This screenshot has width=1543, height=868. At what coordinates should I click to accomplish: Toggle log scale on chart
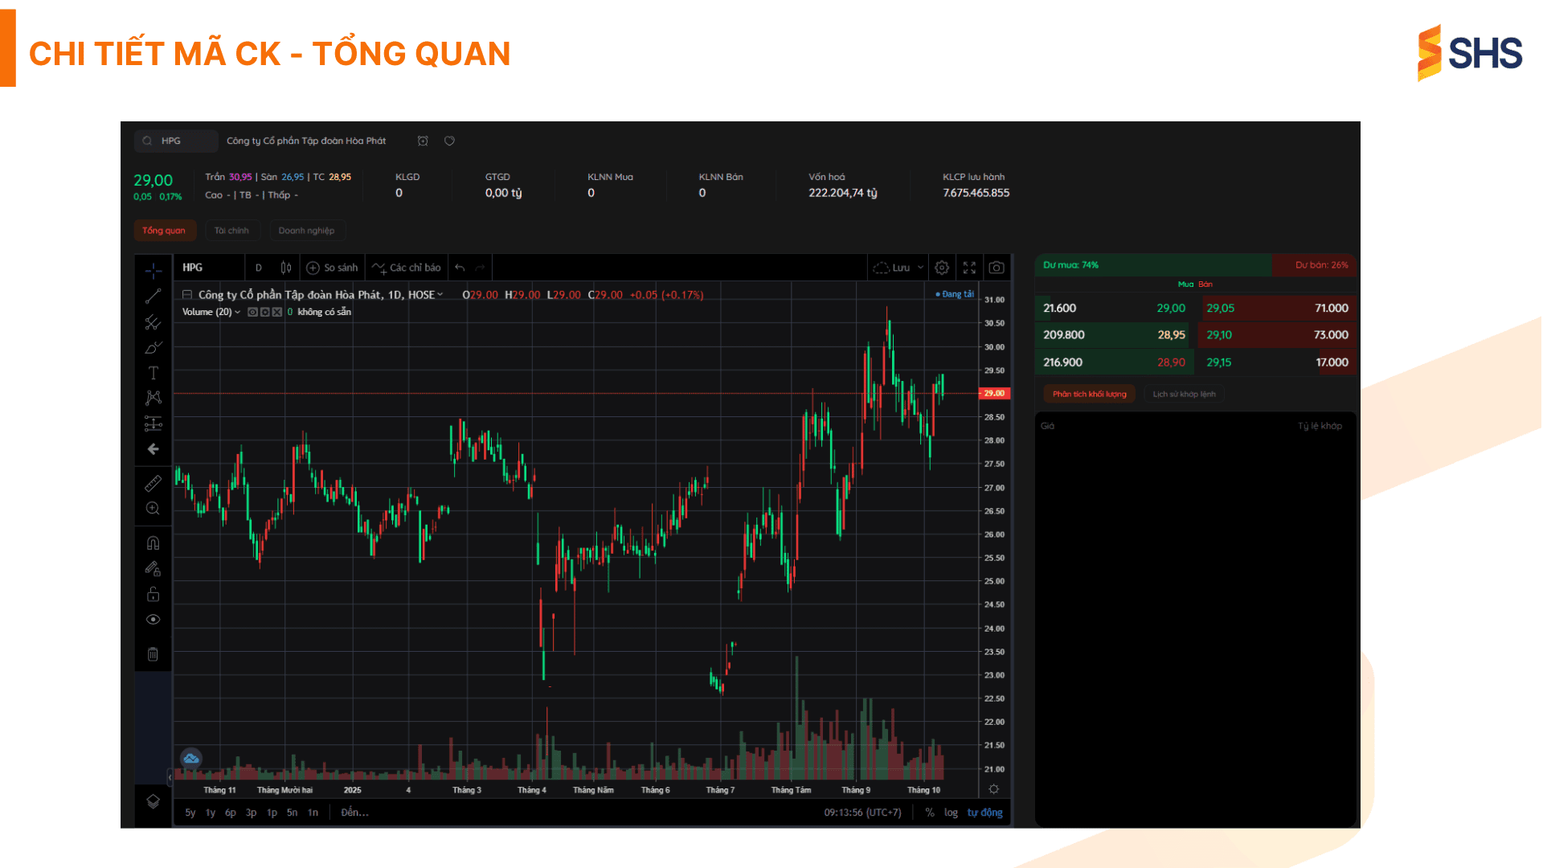tap(951, 813)
